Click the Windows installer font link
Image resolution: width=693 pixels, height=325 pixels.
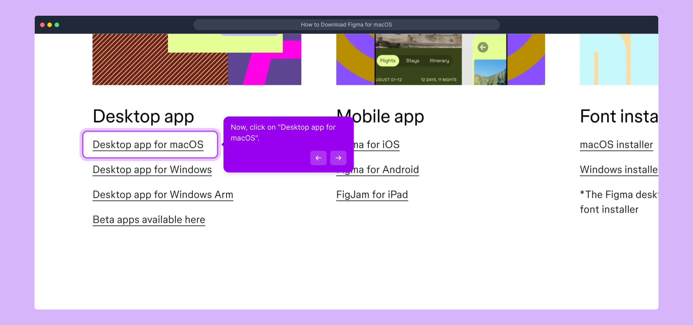pos(618,170)
